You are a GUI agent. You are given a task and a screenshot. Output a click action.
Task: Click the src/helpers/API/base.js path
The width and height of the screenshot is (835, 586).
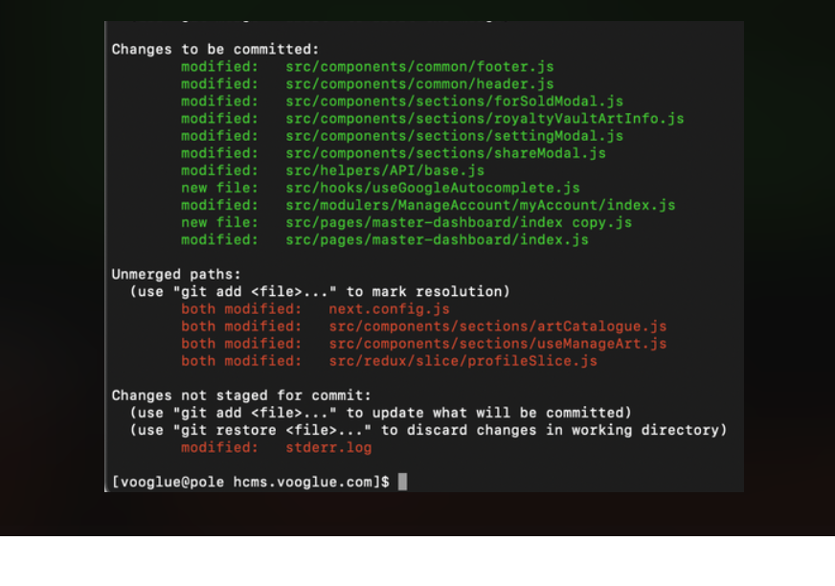pos(385,170)
